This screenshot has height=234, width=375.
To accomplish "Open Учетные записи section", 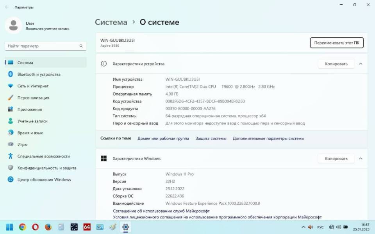I will (32, 121).
